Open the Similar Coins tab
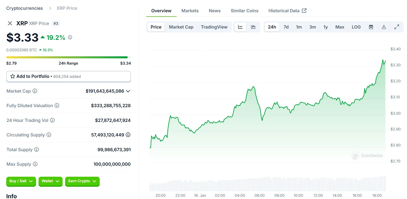Screen dimensions: 407x199 (x=244, y=11)
